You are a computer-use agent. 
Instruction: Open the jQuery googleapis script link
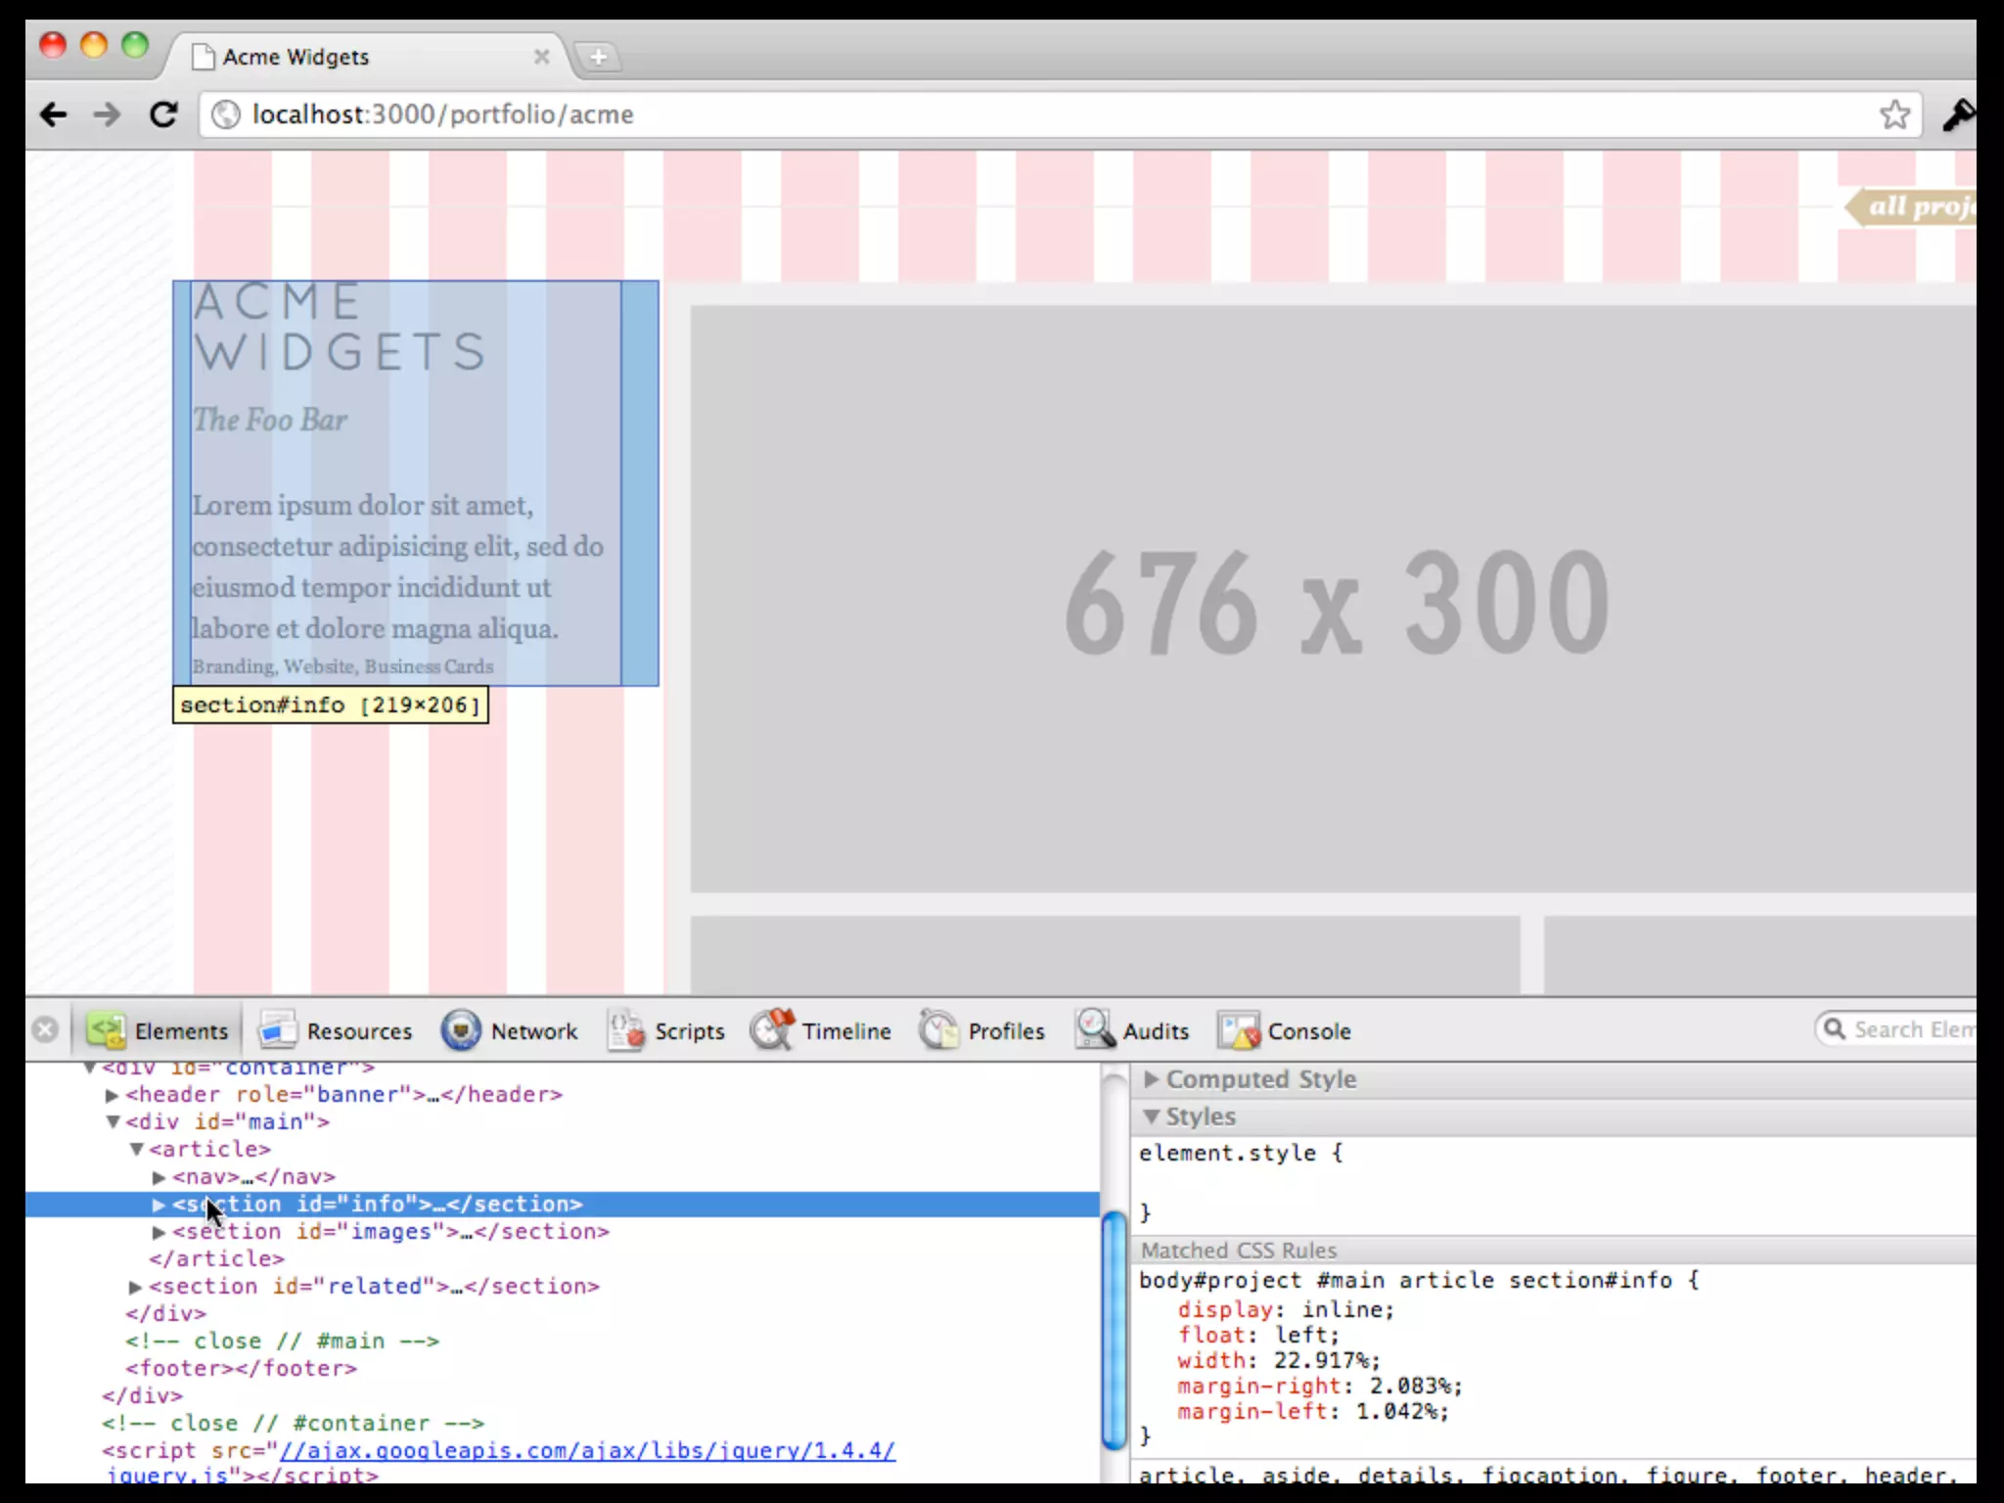click(x=587, y=1450)
